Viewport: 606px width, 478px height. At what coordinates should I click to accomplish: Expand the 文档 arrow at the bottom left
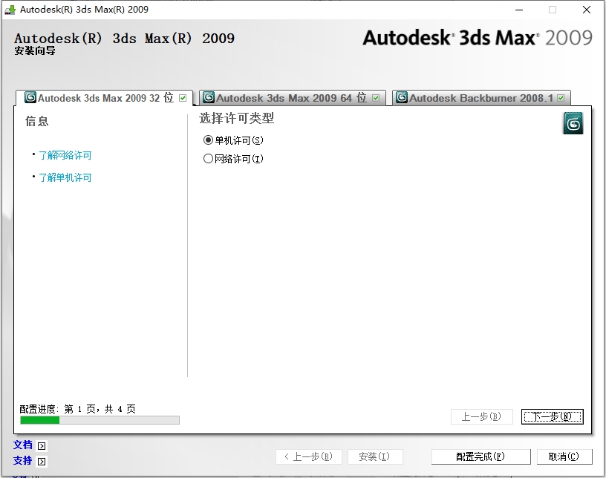point(42,445)
